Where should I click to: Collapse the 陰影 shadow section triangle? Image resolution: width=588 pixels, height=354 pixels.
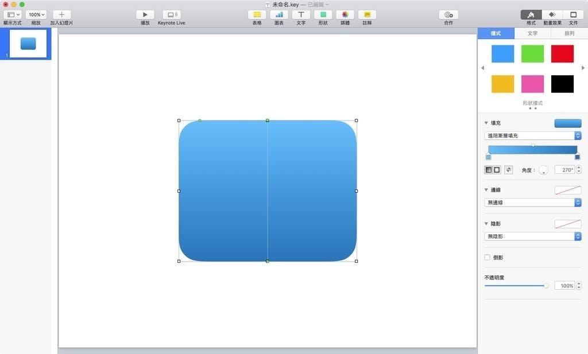pyautogui.click(x=486, y=224)
